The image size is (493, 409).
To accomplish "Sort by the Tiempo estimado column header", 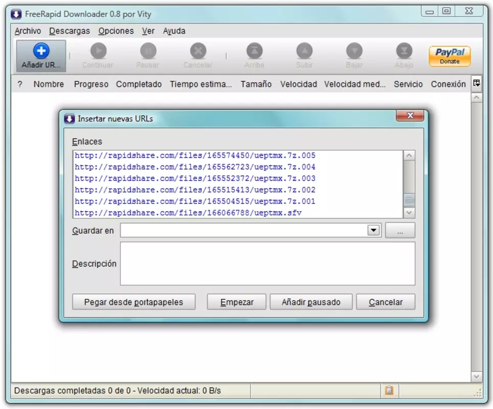I will point(201,84).
